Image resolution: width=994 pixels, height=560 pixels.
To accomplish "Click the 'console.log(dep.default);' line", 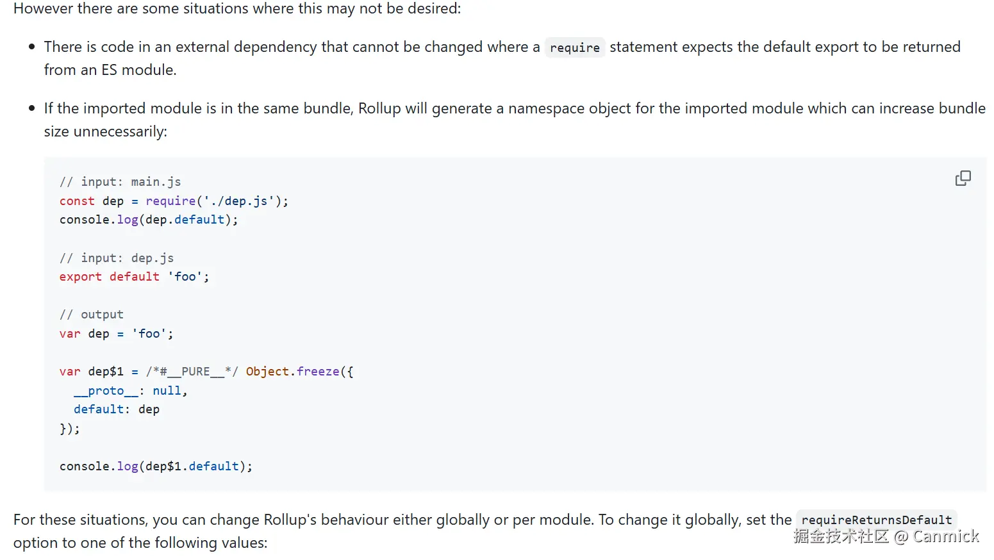I will (149, 220).
